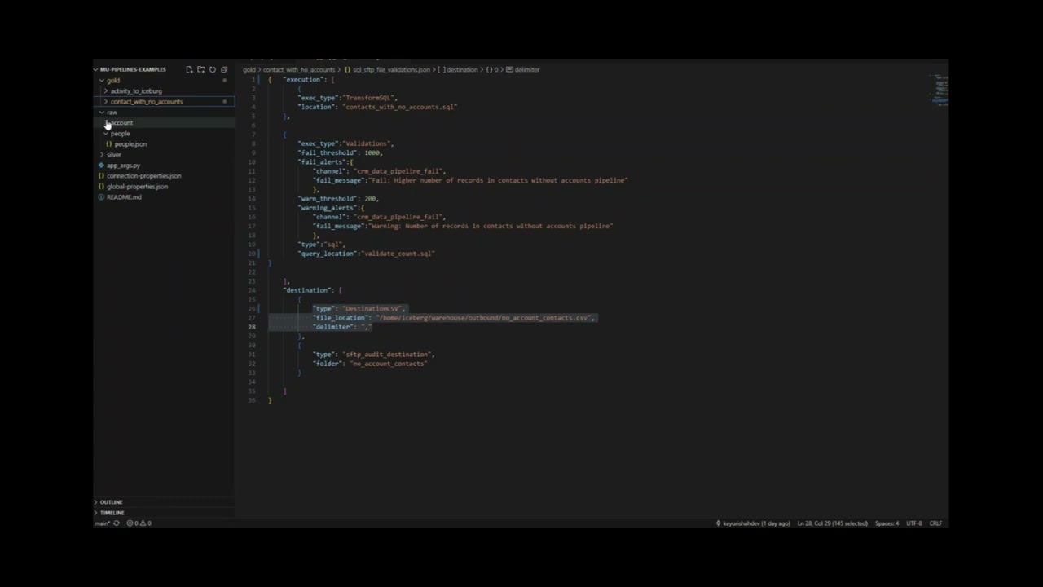The width and height of the screenshot is (1043, 587).
Task: Open the people.json file
Action: [x=130, y=144]
